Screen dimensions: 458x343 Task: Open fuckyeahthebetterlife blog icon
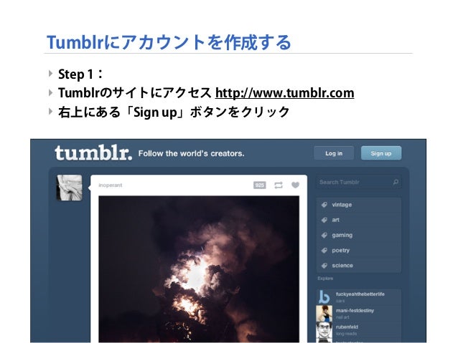coord(324,297)
